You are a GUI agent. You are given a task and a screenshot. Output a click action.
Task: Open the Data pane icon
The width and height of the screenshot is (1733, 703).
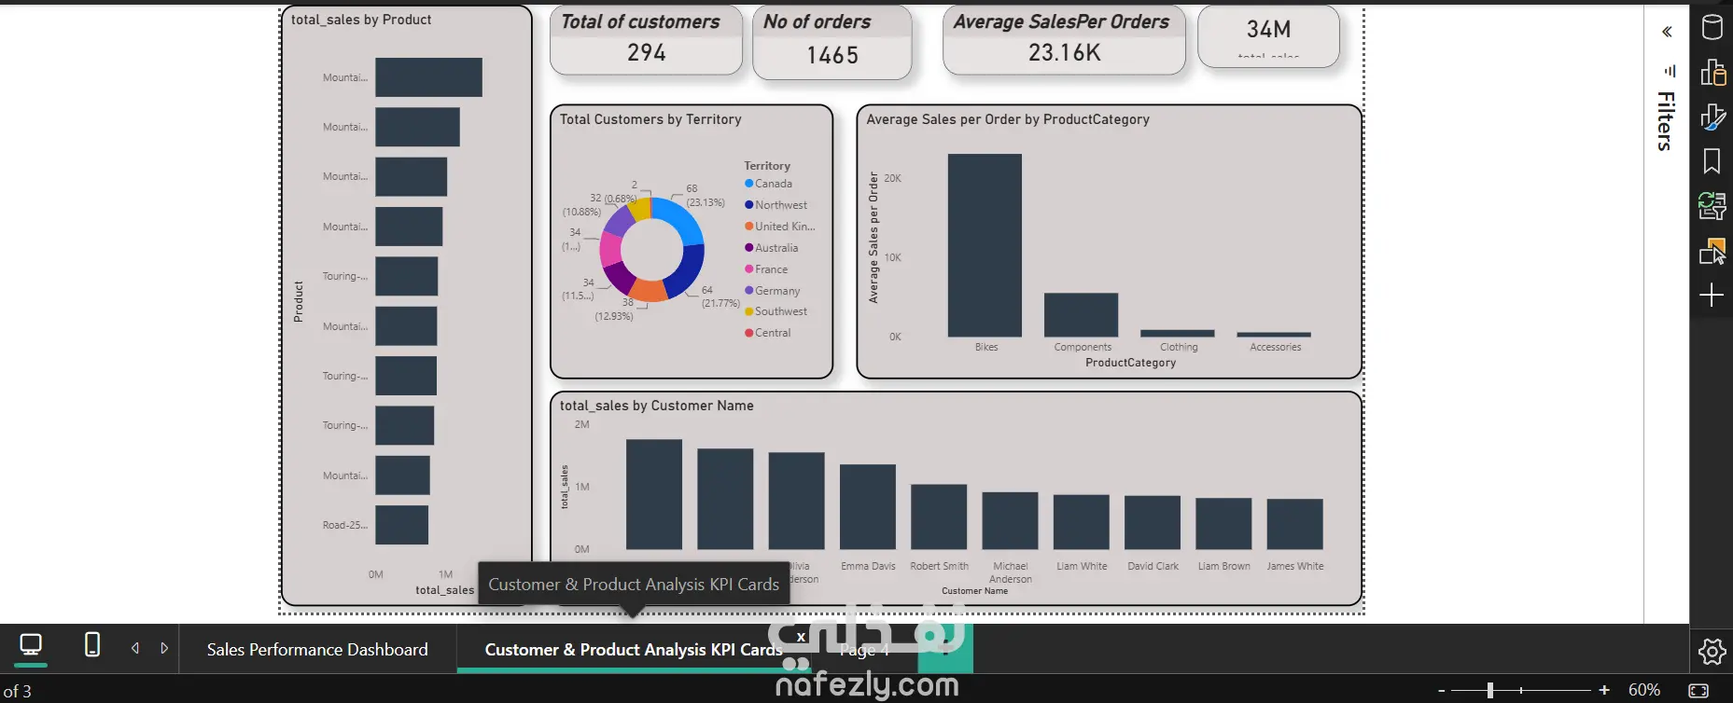tap(1712, 27)
